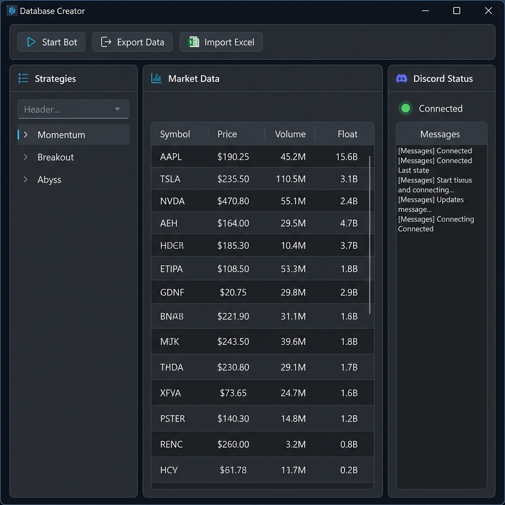Click the Header dropdown arrow
Image resolution: width=505 pixels, height=505 pixels.
tap(117, 109)
